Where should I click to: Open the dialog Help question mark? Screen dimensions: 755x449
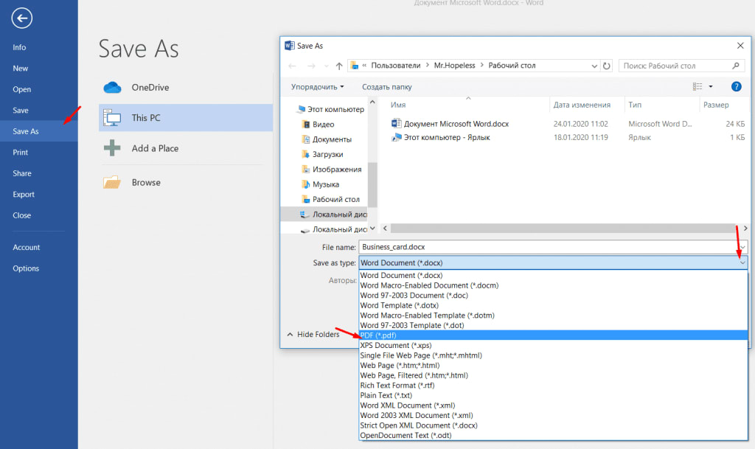tap(737, 86)
